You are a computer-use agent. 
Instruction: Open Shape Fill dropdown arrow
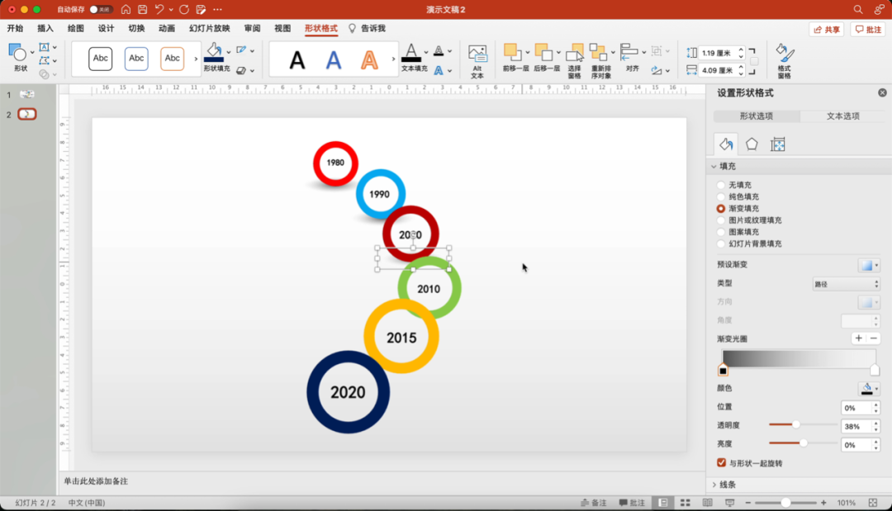[229, 52]
